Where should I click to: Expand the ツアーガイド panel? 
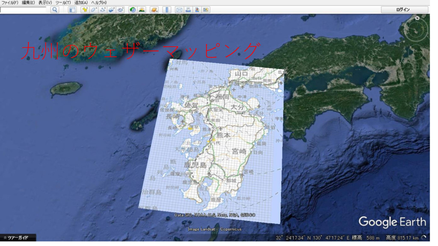pos(18,237)
